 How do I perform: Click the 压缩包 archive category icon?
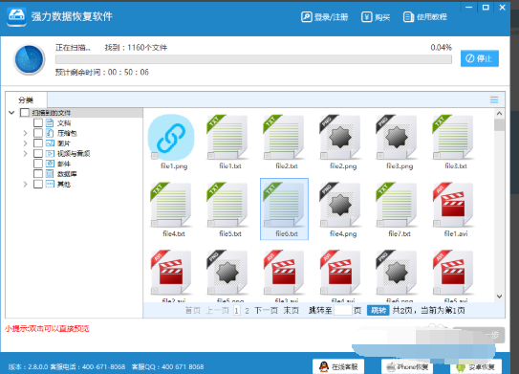pos(50,133)
